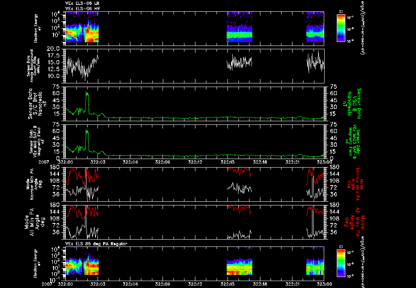The width and height of the screenshot is (416, 288).
Task: Click the bottom spectrogram 'Electron Energy eV' label
Action: pyautogui.click(x=38, y=263)
